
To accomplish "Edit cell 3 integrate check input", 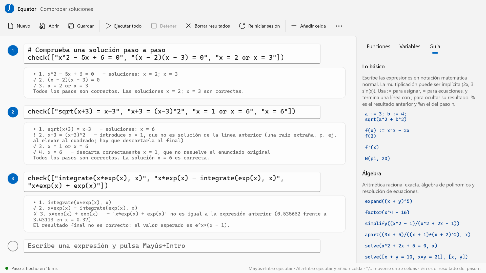I will pyautogui.click(x=172, y=182).
